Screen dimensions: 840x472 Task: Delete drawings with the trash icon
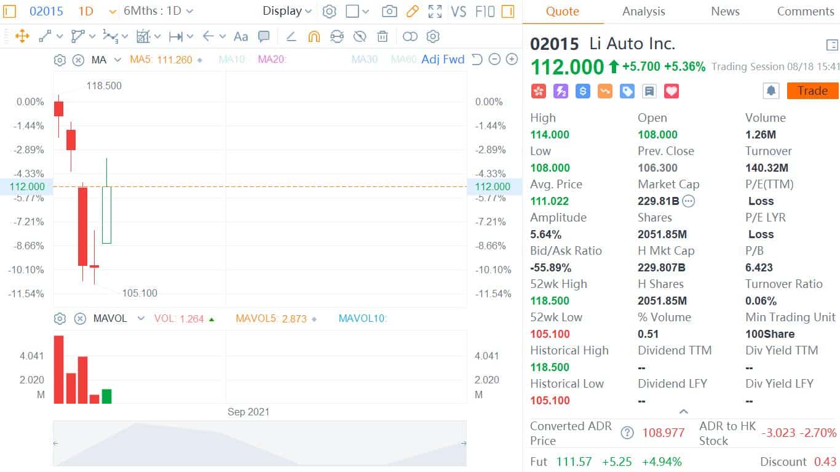382,36
